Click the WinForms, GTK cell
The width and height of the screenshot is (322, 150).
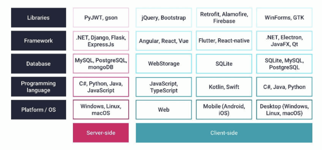click(284, 18)
